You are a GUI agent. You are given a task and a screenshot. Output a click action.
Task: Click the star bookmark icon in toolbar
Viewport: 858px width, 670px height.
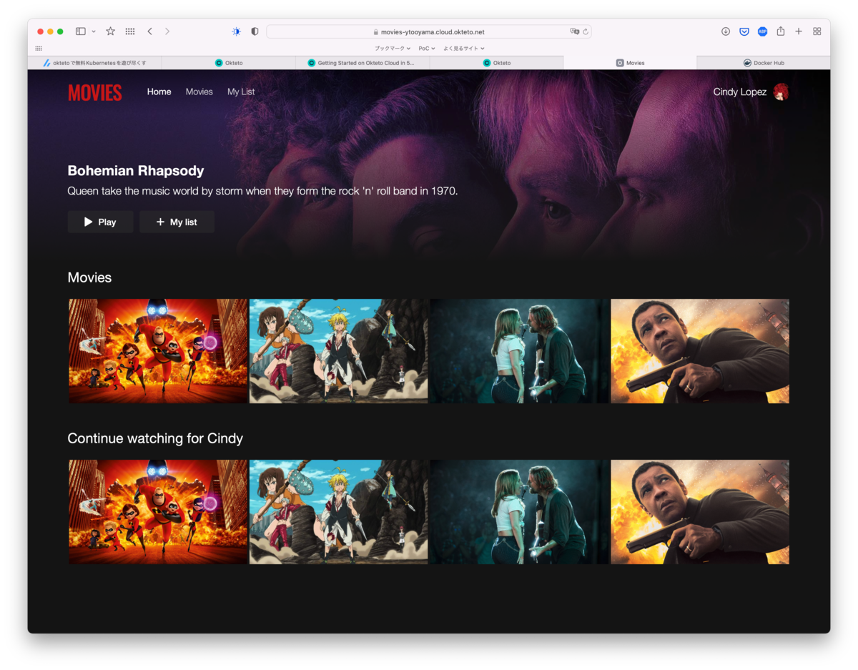(110, 31)
